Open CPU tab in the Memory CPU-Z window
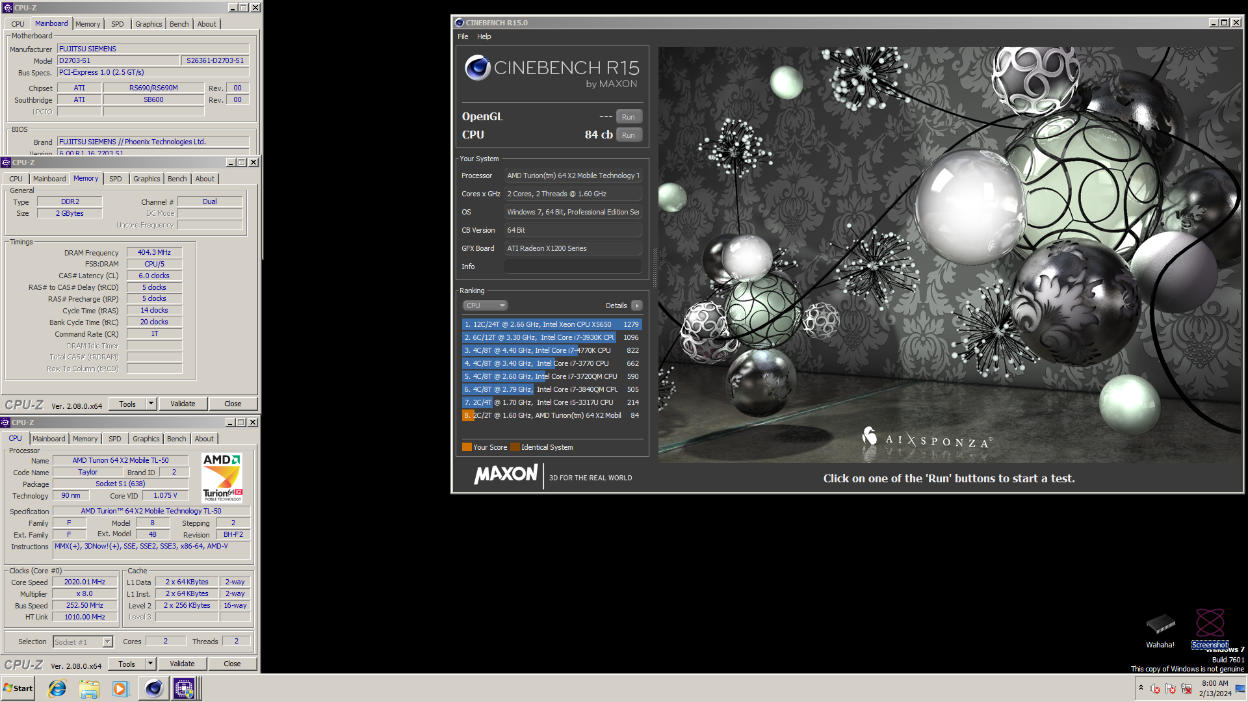 (x=16, y=179)
